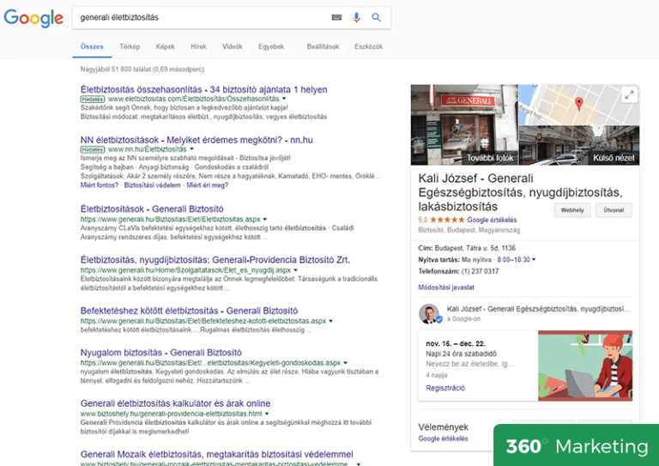The height and width of the screenshot is (466, 659).
Task: Open Életbiztosítás összehasonlítás ad result
Action: click(204, 89)
